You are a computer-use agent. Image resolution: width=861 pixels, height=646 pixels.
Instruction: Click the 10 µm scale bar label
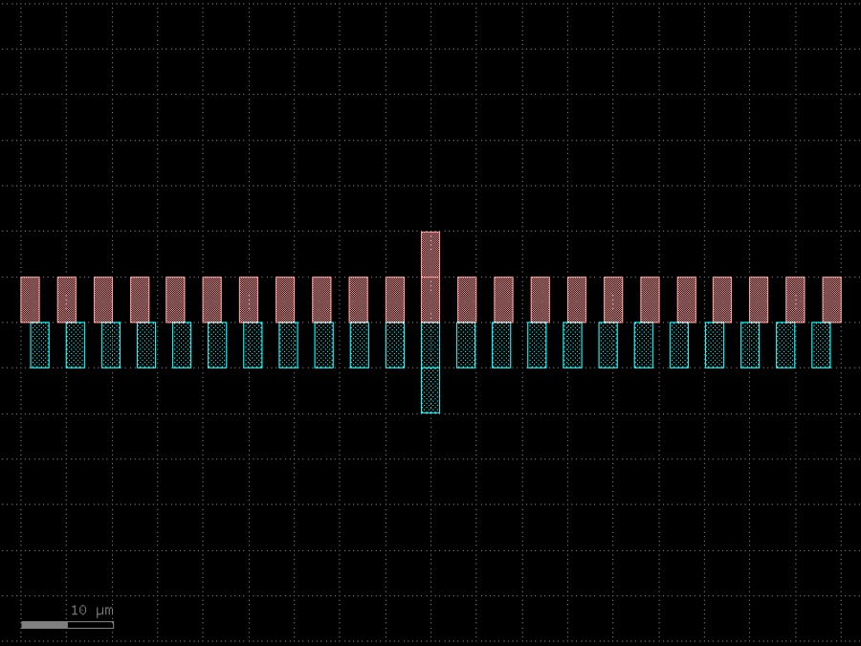click(92, 611)
